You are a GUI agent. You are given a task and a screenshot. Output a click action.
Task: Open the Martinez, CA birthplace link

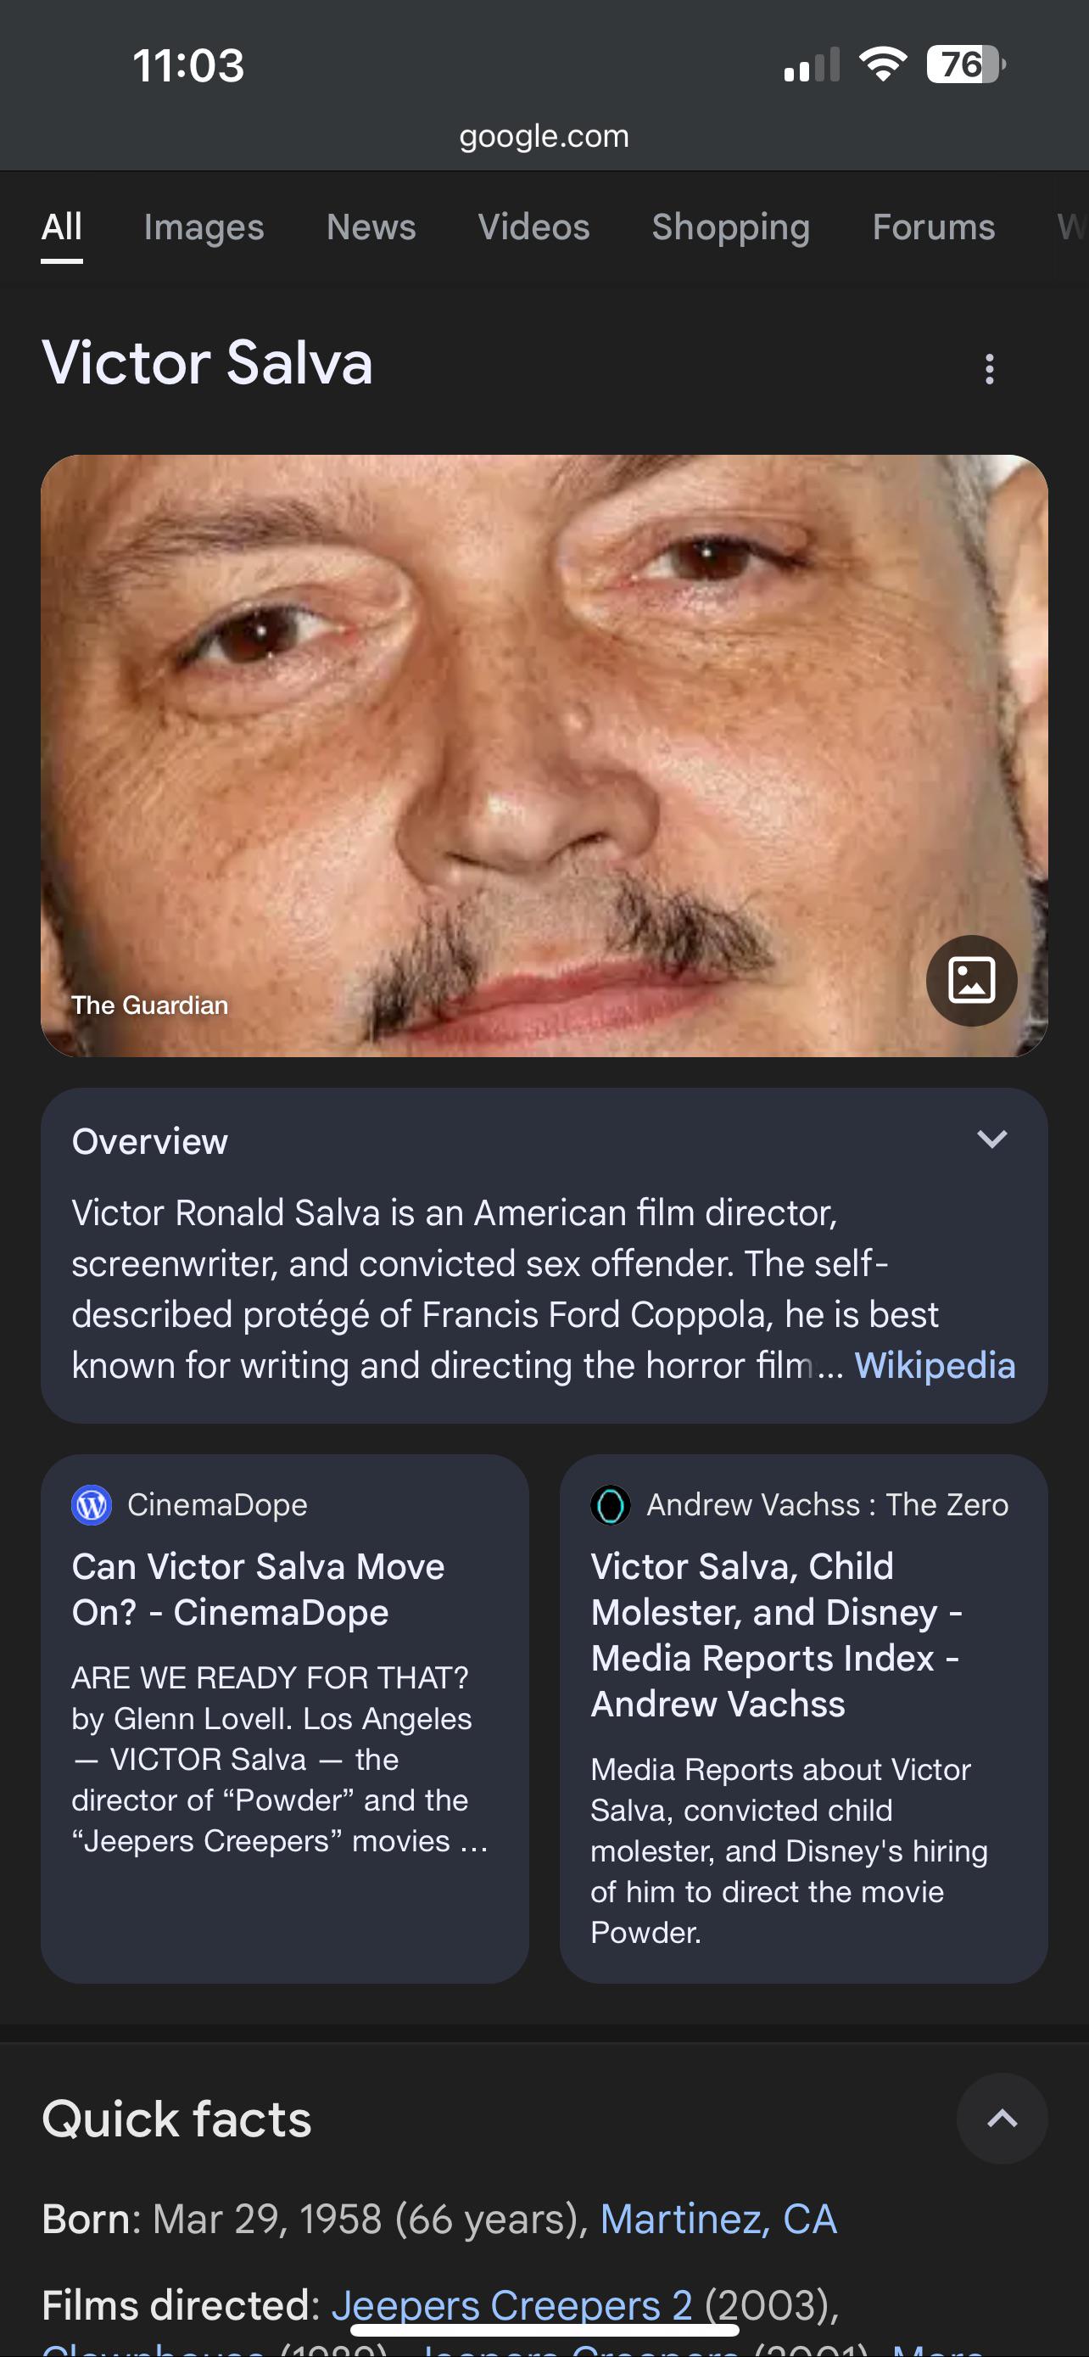718,2219
